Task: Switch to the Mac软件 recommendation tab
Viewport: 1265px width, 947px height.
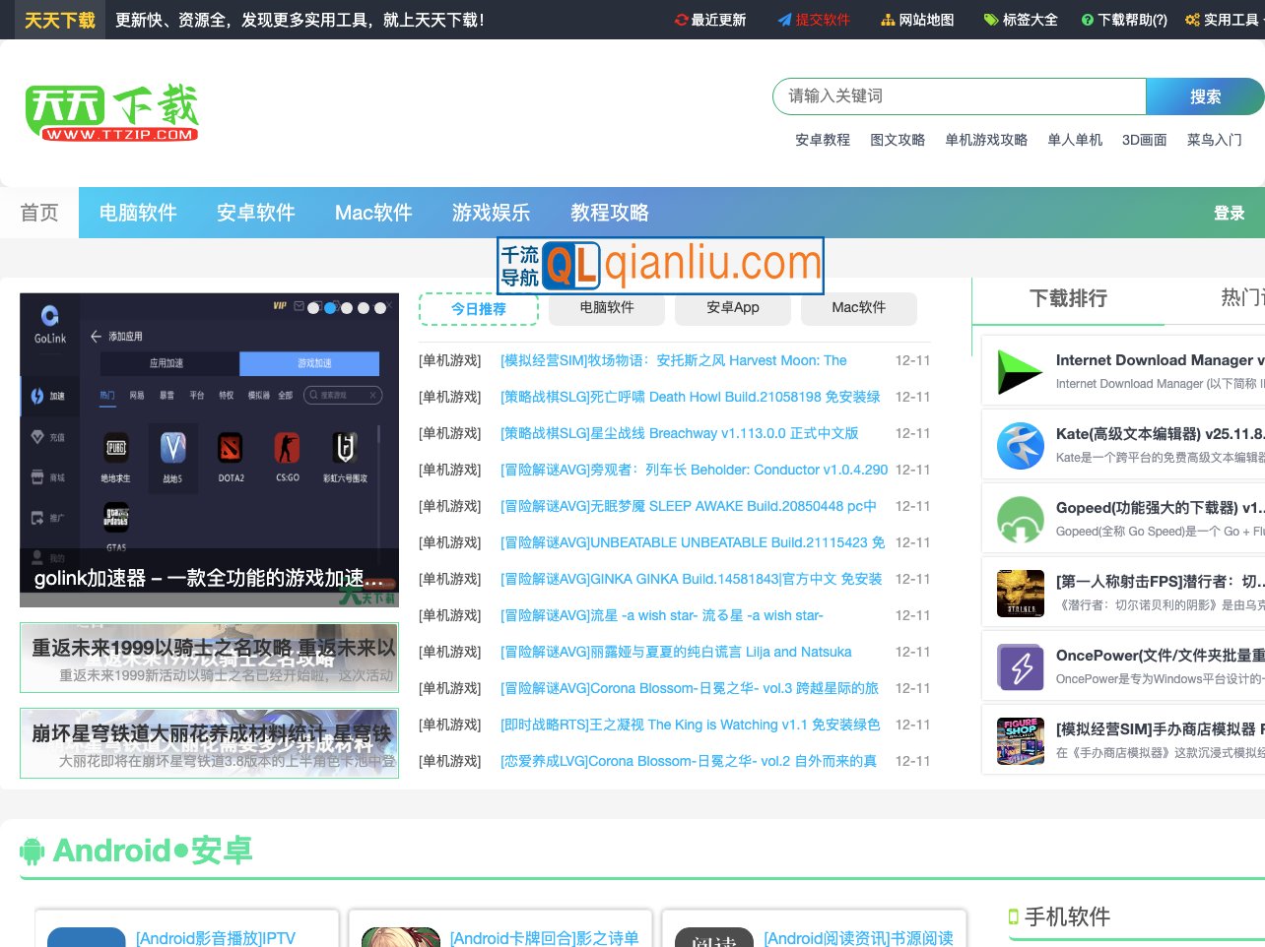Action: tap(859, 308)
